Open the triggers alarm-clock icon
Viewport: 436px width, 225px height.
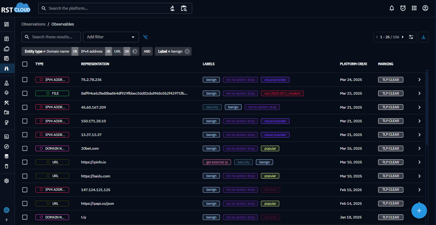tap(403, 8)
